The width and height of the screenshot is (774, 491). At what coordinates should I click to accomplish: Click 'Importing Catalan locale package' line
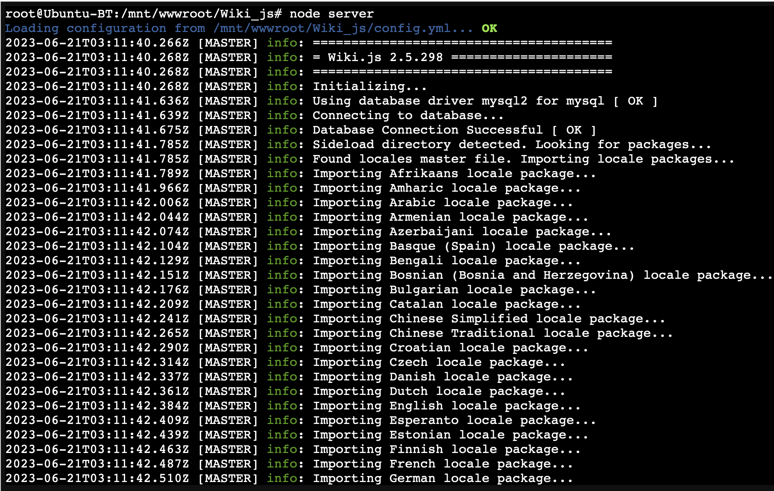[x=446, y=304]
